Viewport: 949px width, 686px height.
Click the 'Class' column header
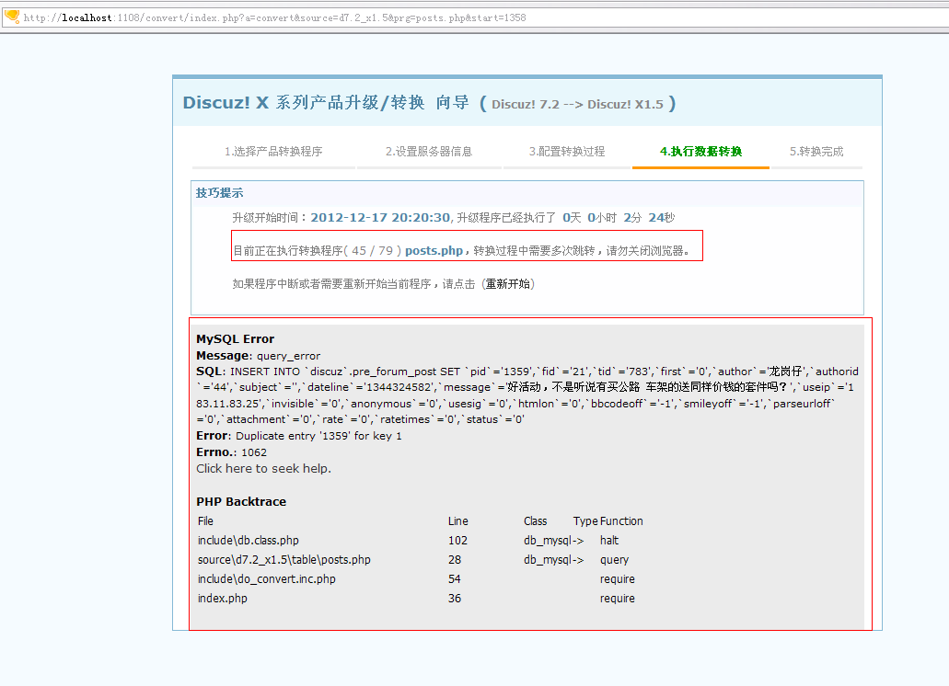536,521
